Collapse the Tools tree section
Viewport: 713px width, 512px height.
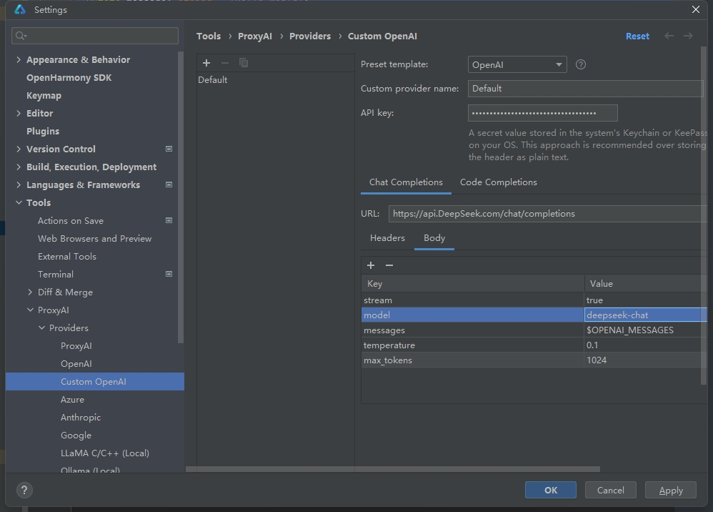19,203
